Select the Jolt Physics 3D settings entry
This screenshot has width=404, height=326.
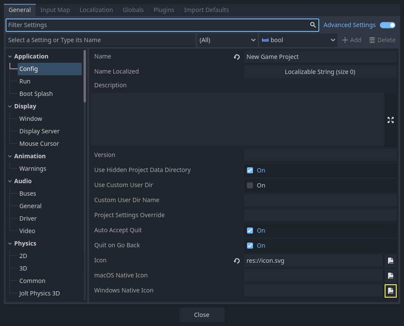click(x=38, y=293)
